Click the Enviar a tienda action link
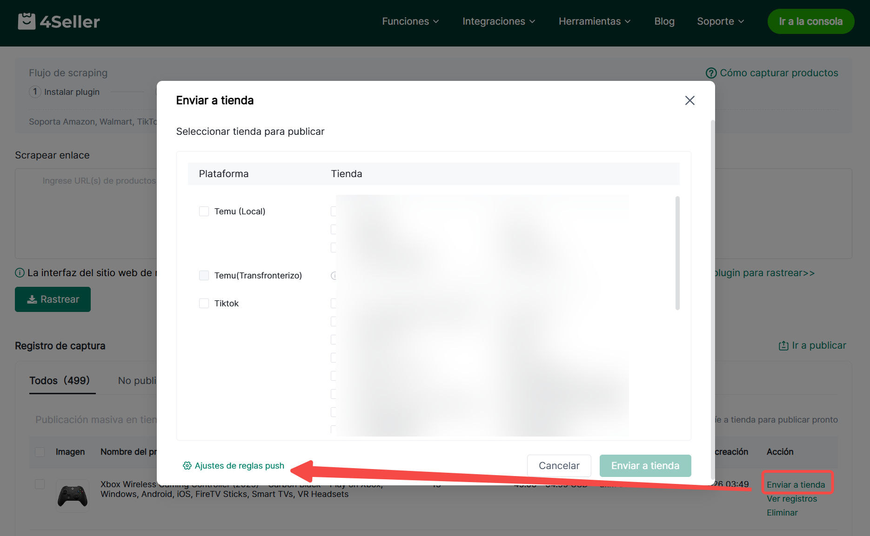Image resolution: width=870 pixels, height=536 pixels. coord(796,485)
